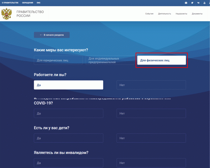Viewport: 210px width, 168px height.
Task: Answer 'Да' to 'Работаете ли вы?'
Action: point(68,85)
